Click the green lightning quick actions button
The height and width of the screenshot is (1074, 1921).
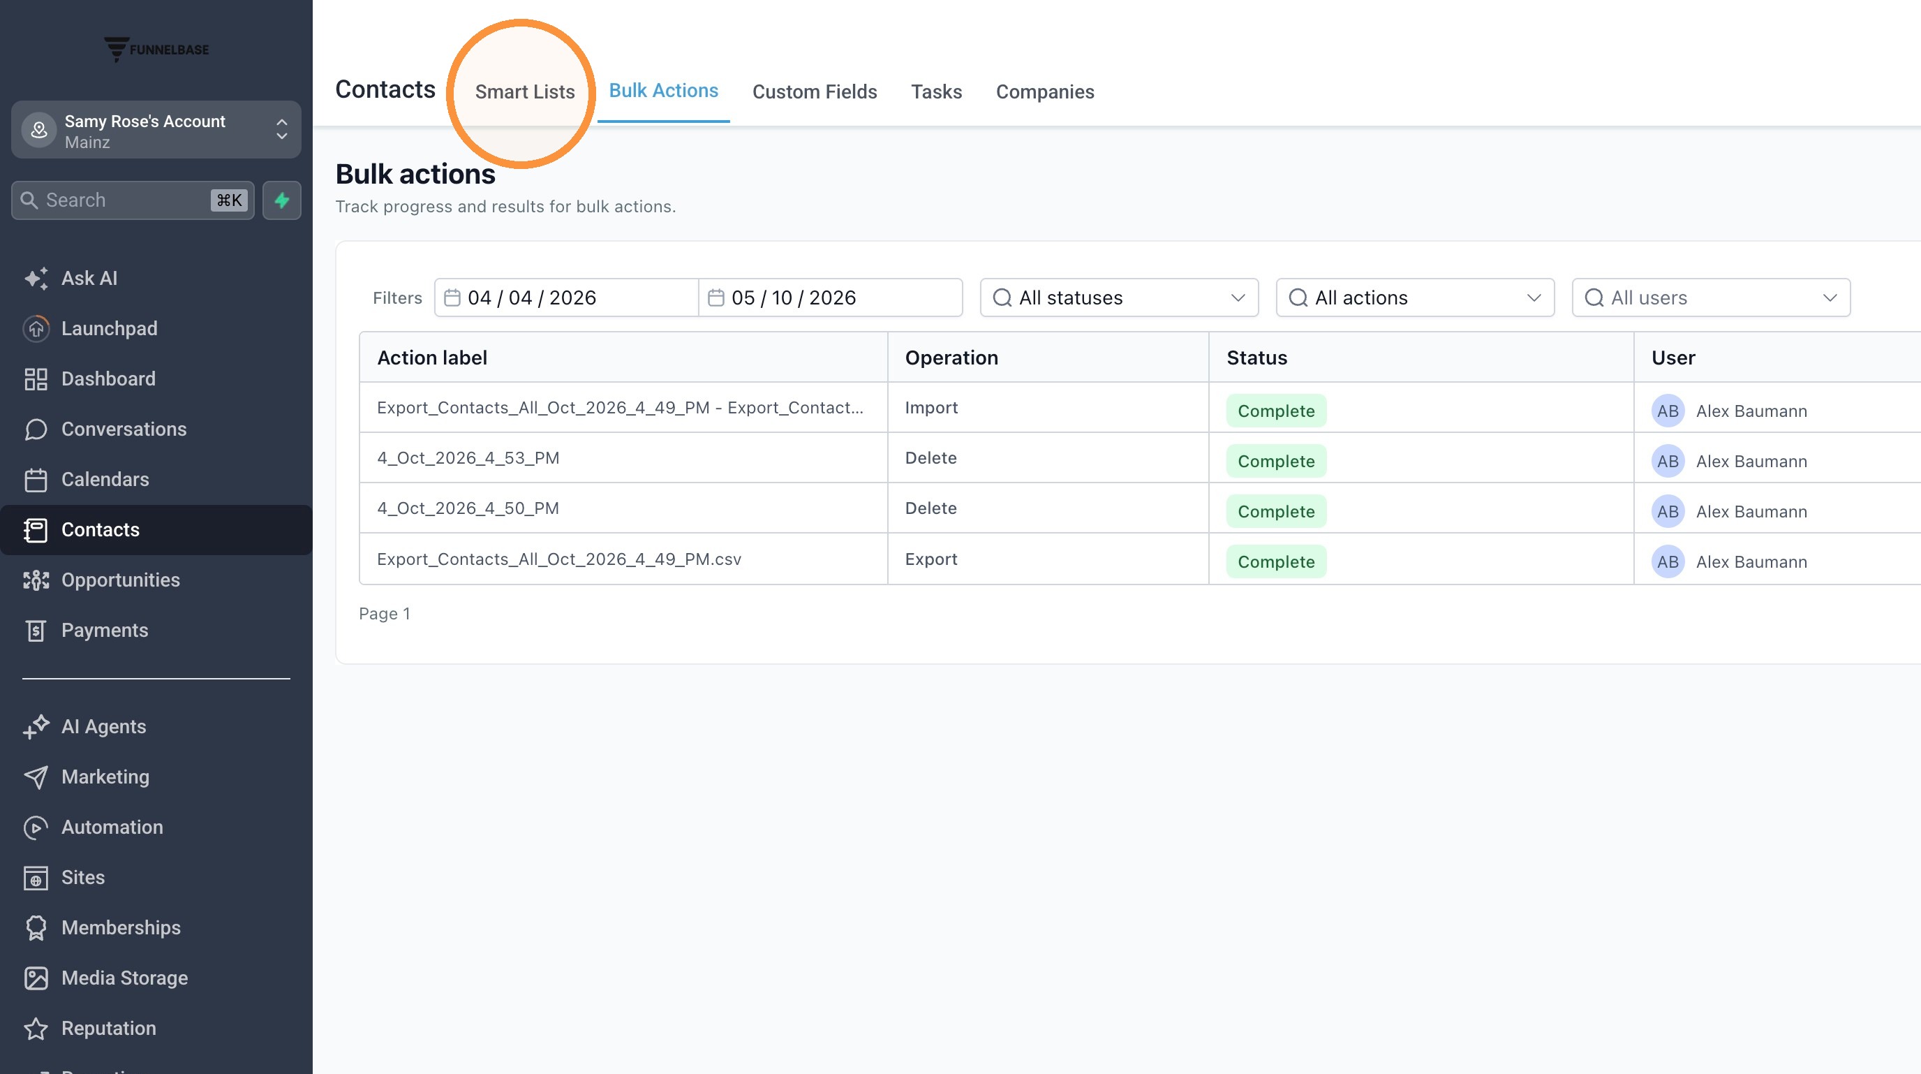point(282,200)
